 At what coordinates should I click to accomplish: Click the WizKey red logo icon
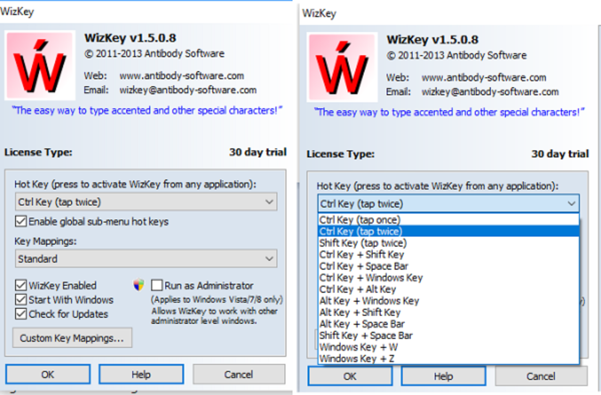click(40, 65)
